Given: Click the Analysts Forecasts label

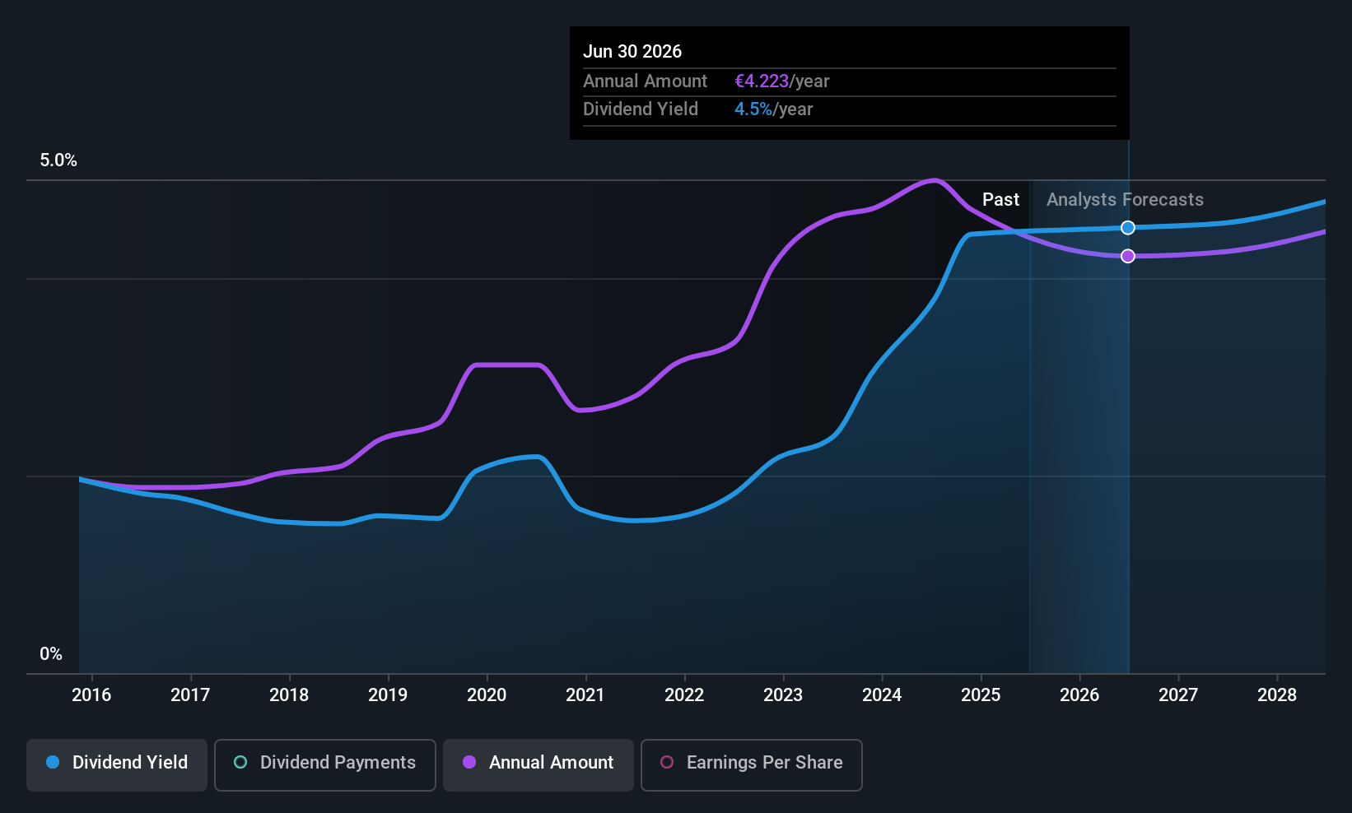Looking at the screenshot, I should (1125, 200).
